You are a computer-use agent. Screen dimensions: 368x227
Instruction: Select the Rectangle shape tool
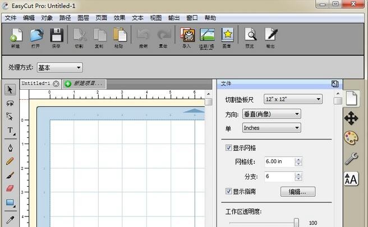point(10,202)
